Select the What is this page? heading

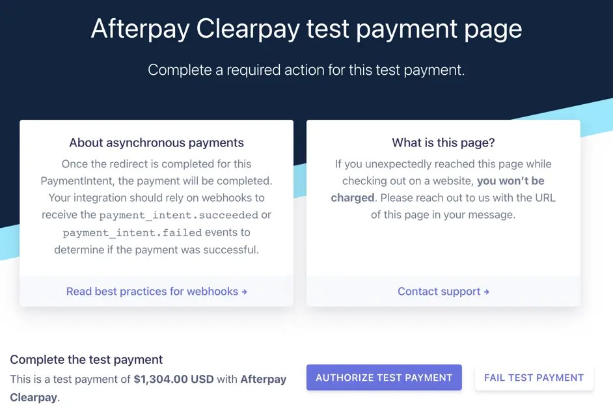[443, 143]
